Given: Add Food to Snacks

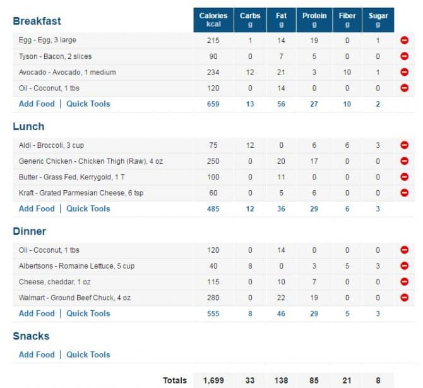Looking at the screenshot, I should [x=37, y=355].
